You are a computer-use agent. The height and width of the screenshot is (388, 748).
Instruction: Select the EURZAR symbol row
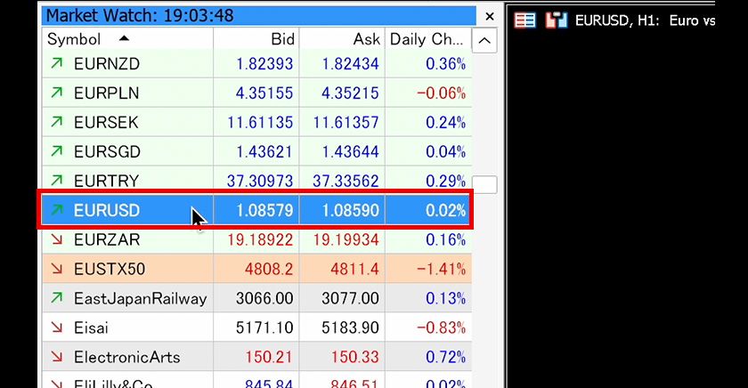(x=256, y=239)
